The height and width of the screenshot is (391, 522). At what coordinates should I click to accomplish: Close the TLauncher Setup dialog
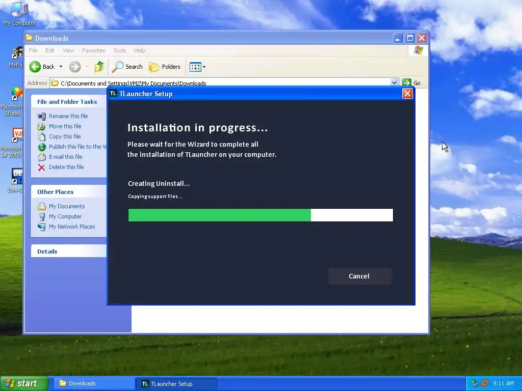pos(407,94)
